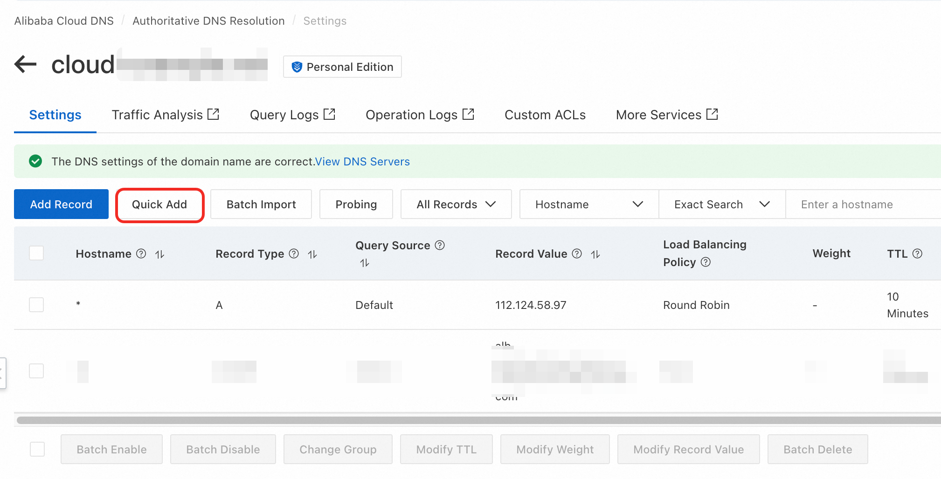The width and height of the screenshot is (941, 479).
Task: Sort records by Hostname column
Action: coord(160,254)
